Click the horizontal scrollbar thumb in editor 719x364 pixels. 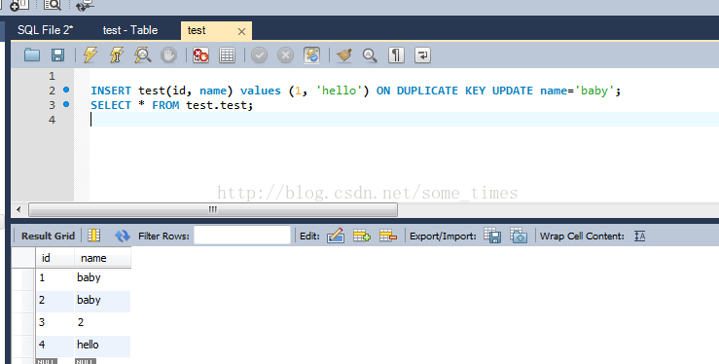pos(213,209)
